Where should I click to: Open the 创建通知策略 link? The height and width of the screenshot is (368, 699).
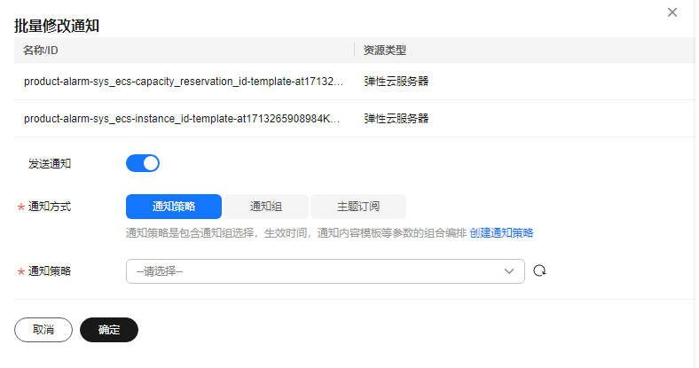pyautogui.click(x=501, y=233)
